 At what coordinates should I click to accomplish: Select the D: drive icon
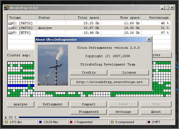[10, 28]
